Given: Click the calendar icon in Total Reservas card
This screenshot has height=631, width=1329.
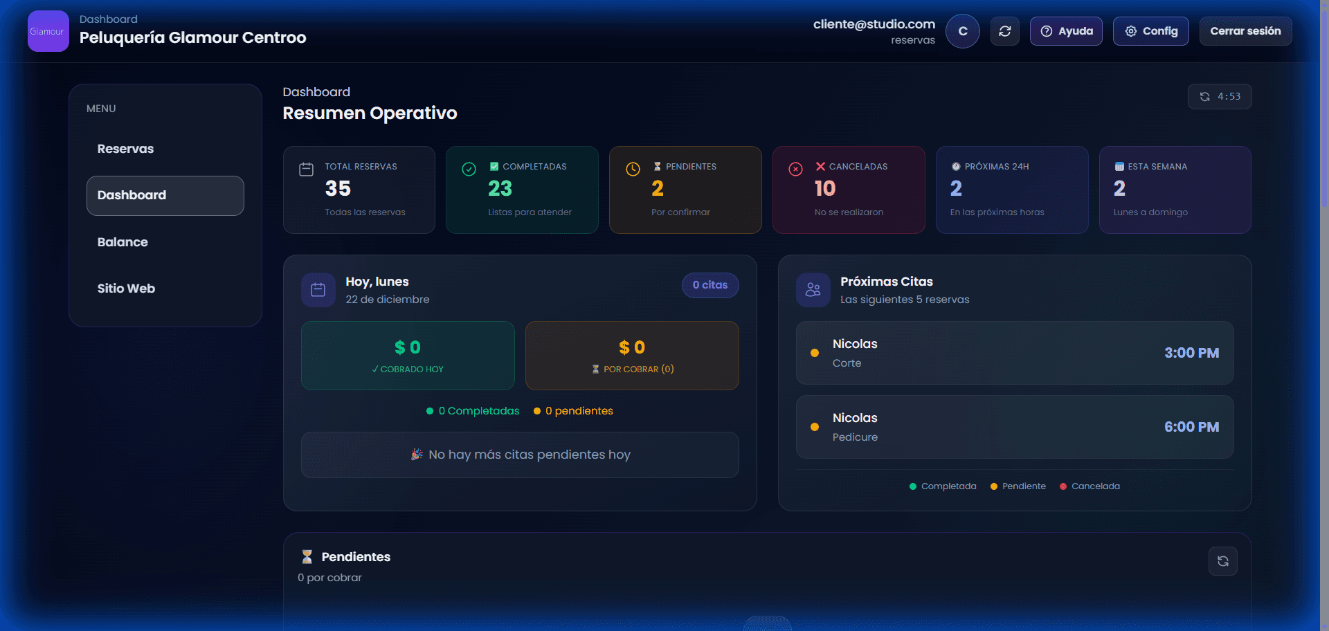Looking at the screenshot, I should (x=306, y=170).
